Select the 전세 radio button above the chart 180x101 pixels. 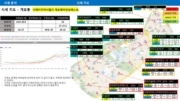click(4, 48)
